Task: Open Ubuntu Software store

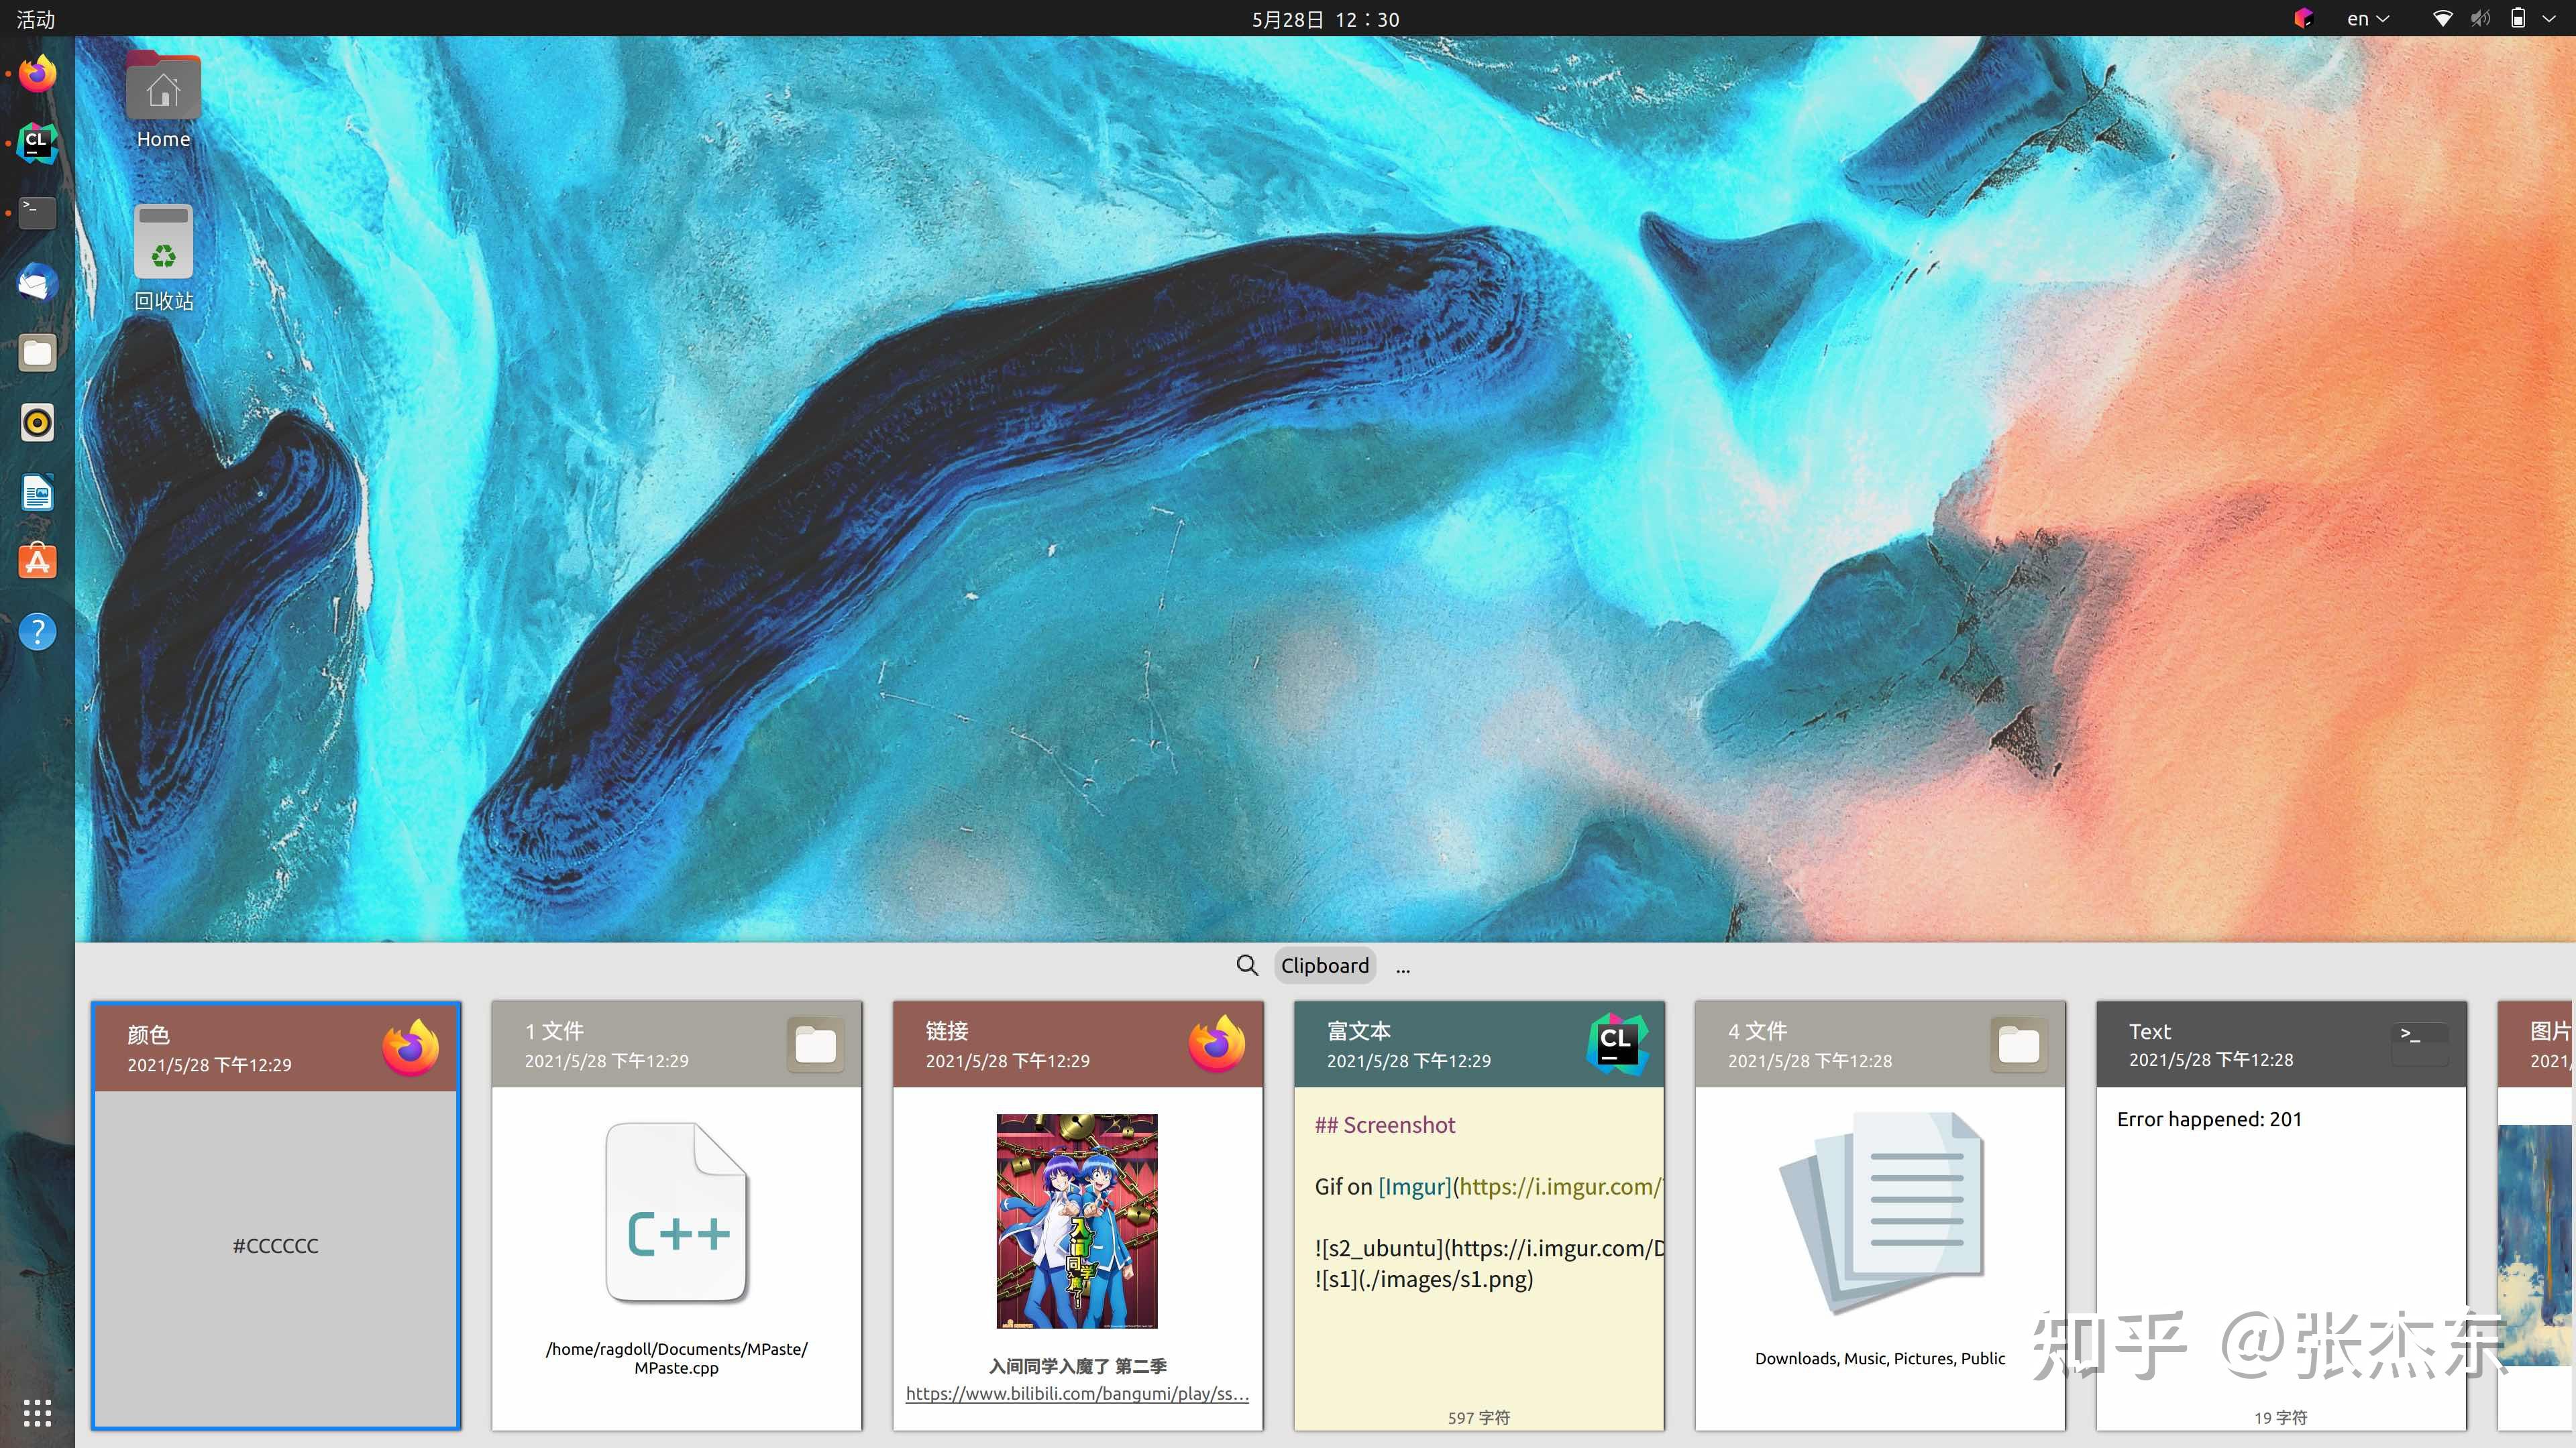Action: point(38,562)
